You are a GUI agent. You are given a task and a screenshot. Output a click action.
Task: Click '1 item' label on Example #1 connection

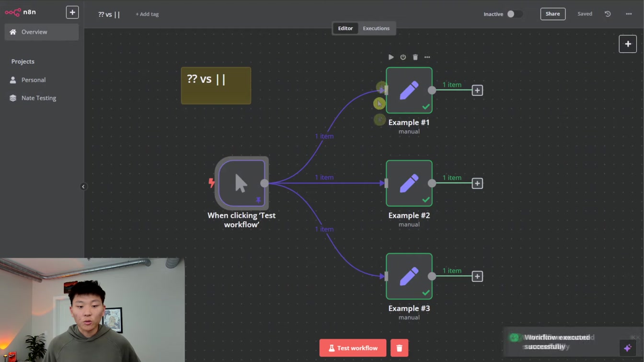324,136
